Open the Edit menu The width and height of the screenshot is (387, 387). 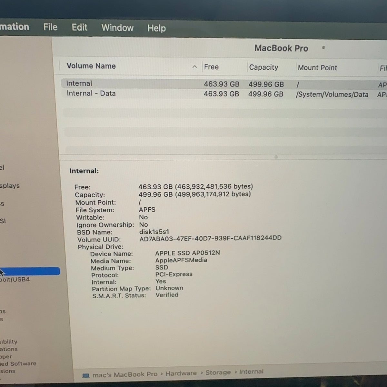coord(79,27)
